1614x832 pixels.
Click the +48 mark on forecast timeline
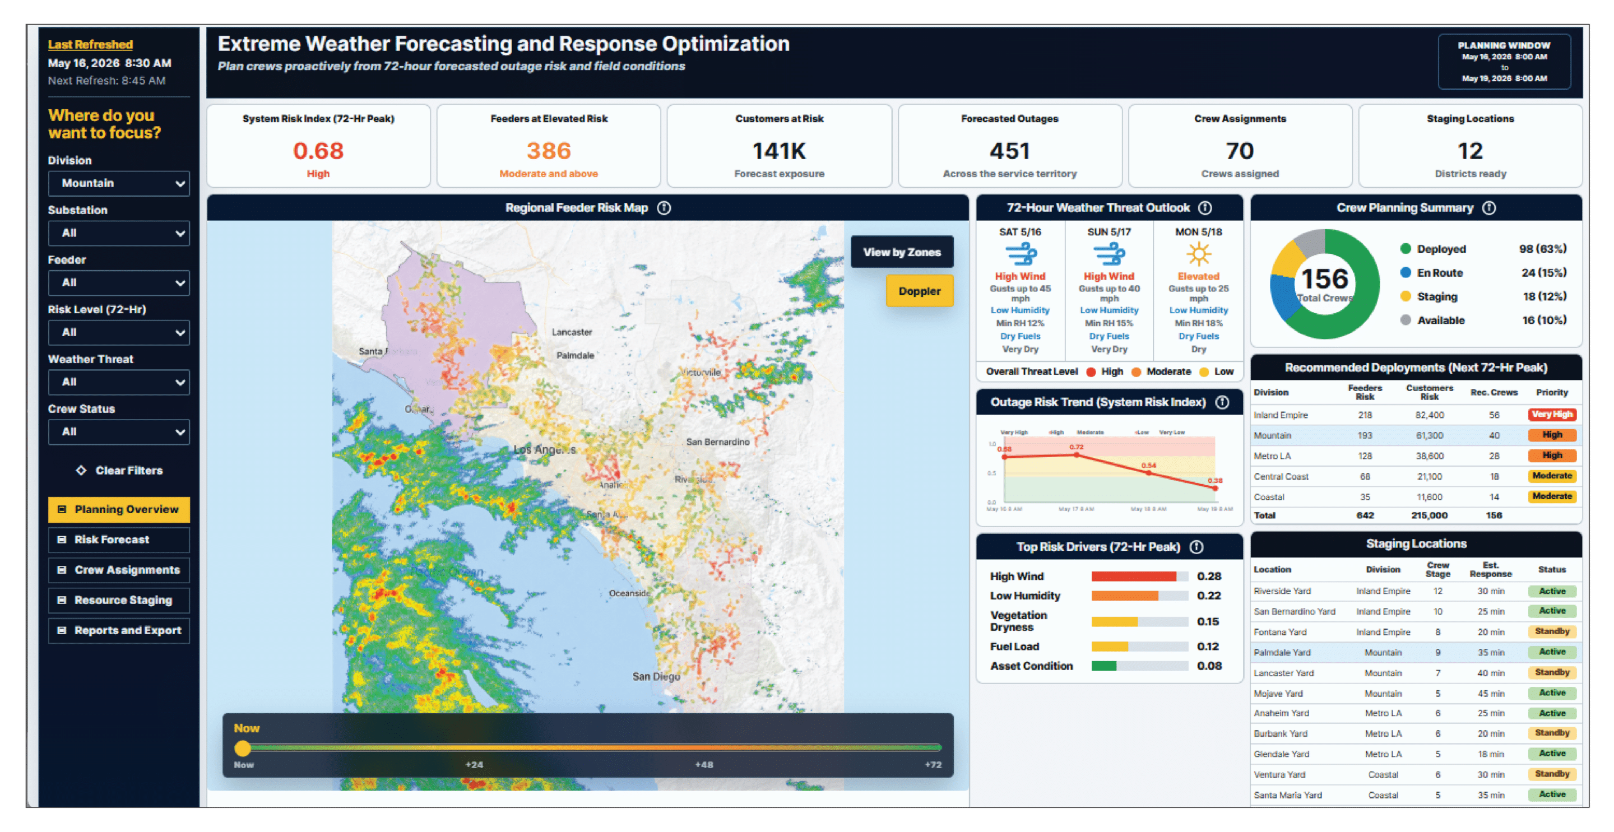tap(704, 765)
